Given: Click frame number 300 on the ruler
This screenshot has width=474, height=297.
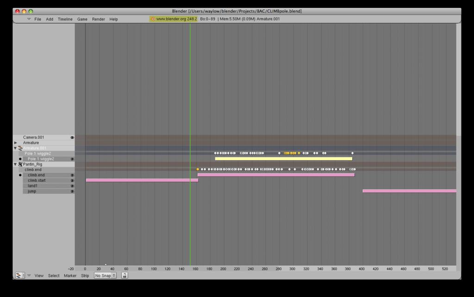Looking at the screenshot, I should (293, 269).
